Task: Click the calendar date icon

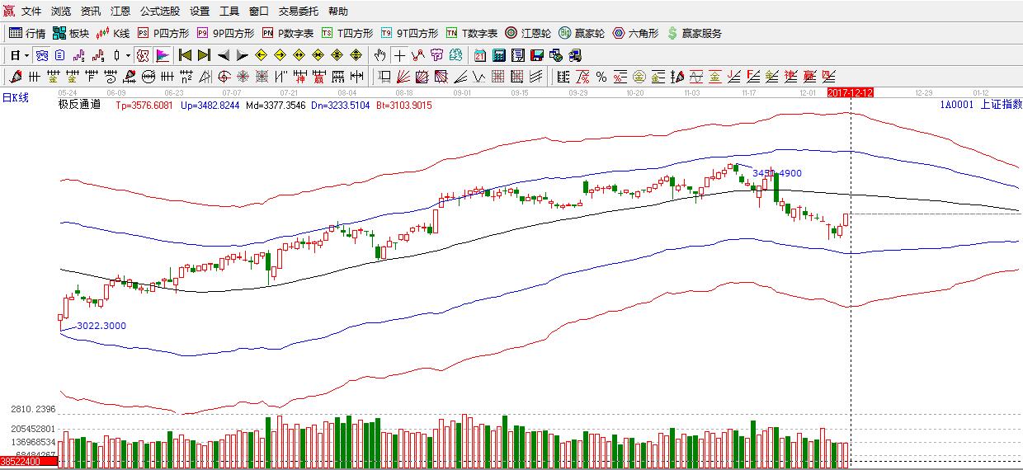Action: 480,56
